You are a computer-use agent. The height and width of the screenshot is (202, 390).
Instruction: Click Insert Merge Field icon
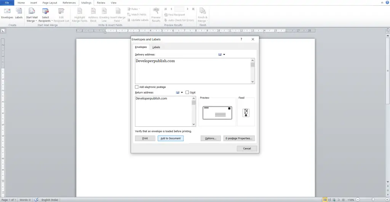pos(118,15)
